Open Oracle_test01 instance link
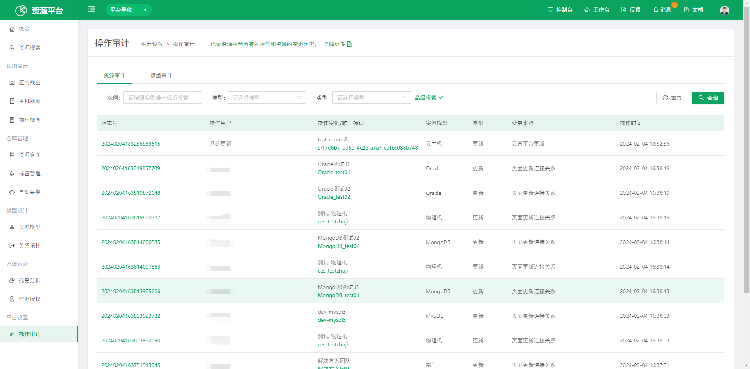This screenshot has height=369, width=750. [334, 173]
